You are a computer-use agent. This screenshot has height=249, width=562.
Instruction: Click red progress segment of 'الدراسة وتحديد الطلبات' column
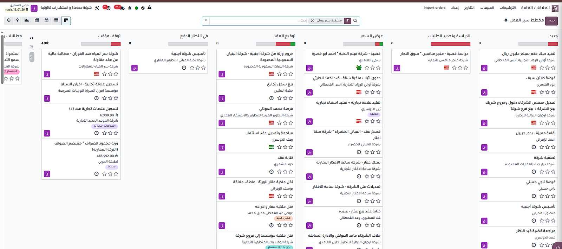[451, 44]
